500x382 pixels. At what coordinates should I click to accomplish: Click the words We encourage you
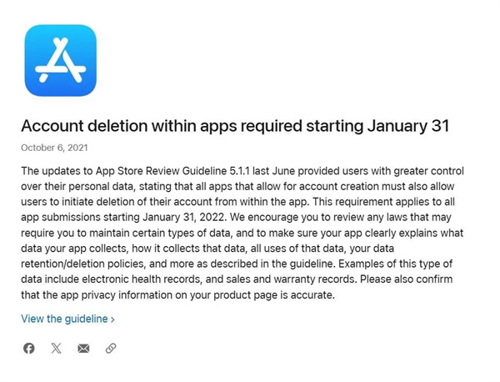pyautogui.click(x=272, y=218)
